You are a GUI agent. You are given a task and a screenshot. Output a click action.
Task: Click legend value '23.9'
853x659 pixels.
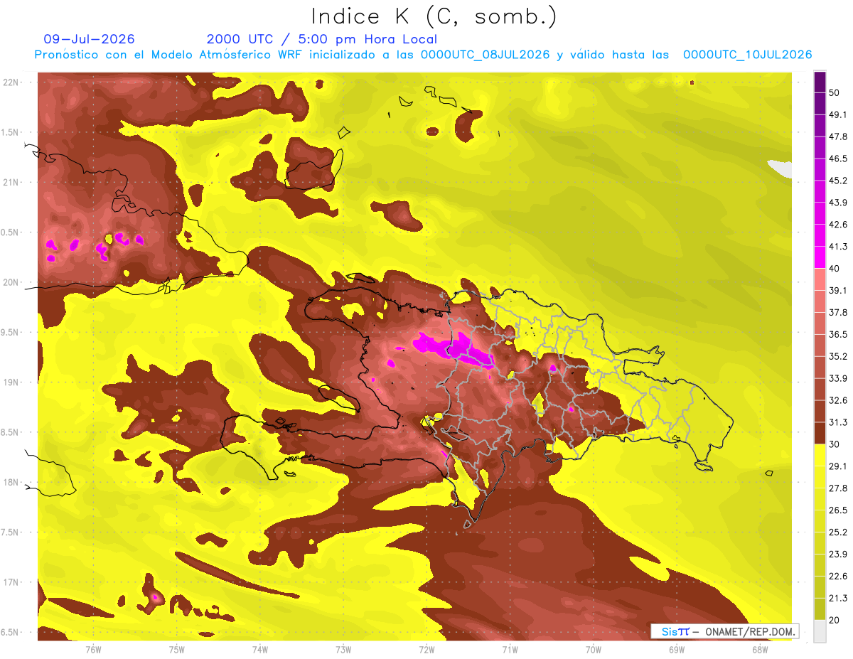click(837, 554)
